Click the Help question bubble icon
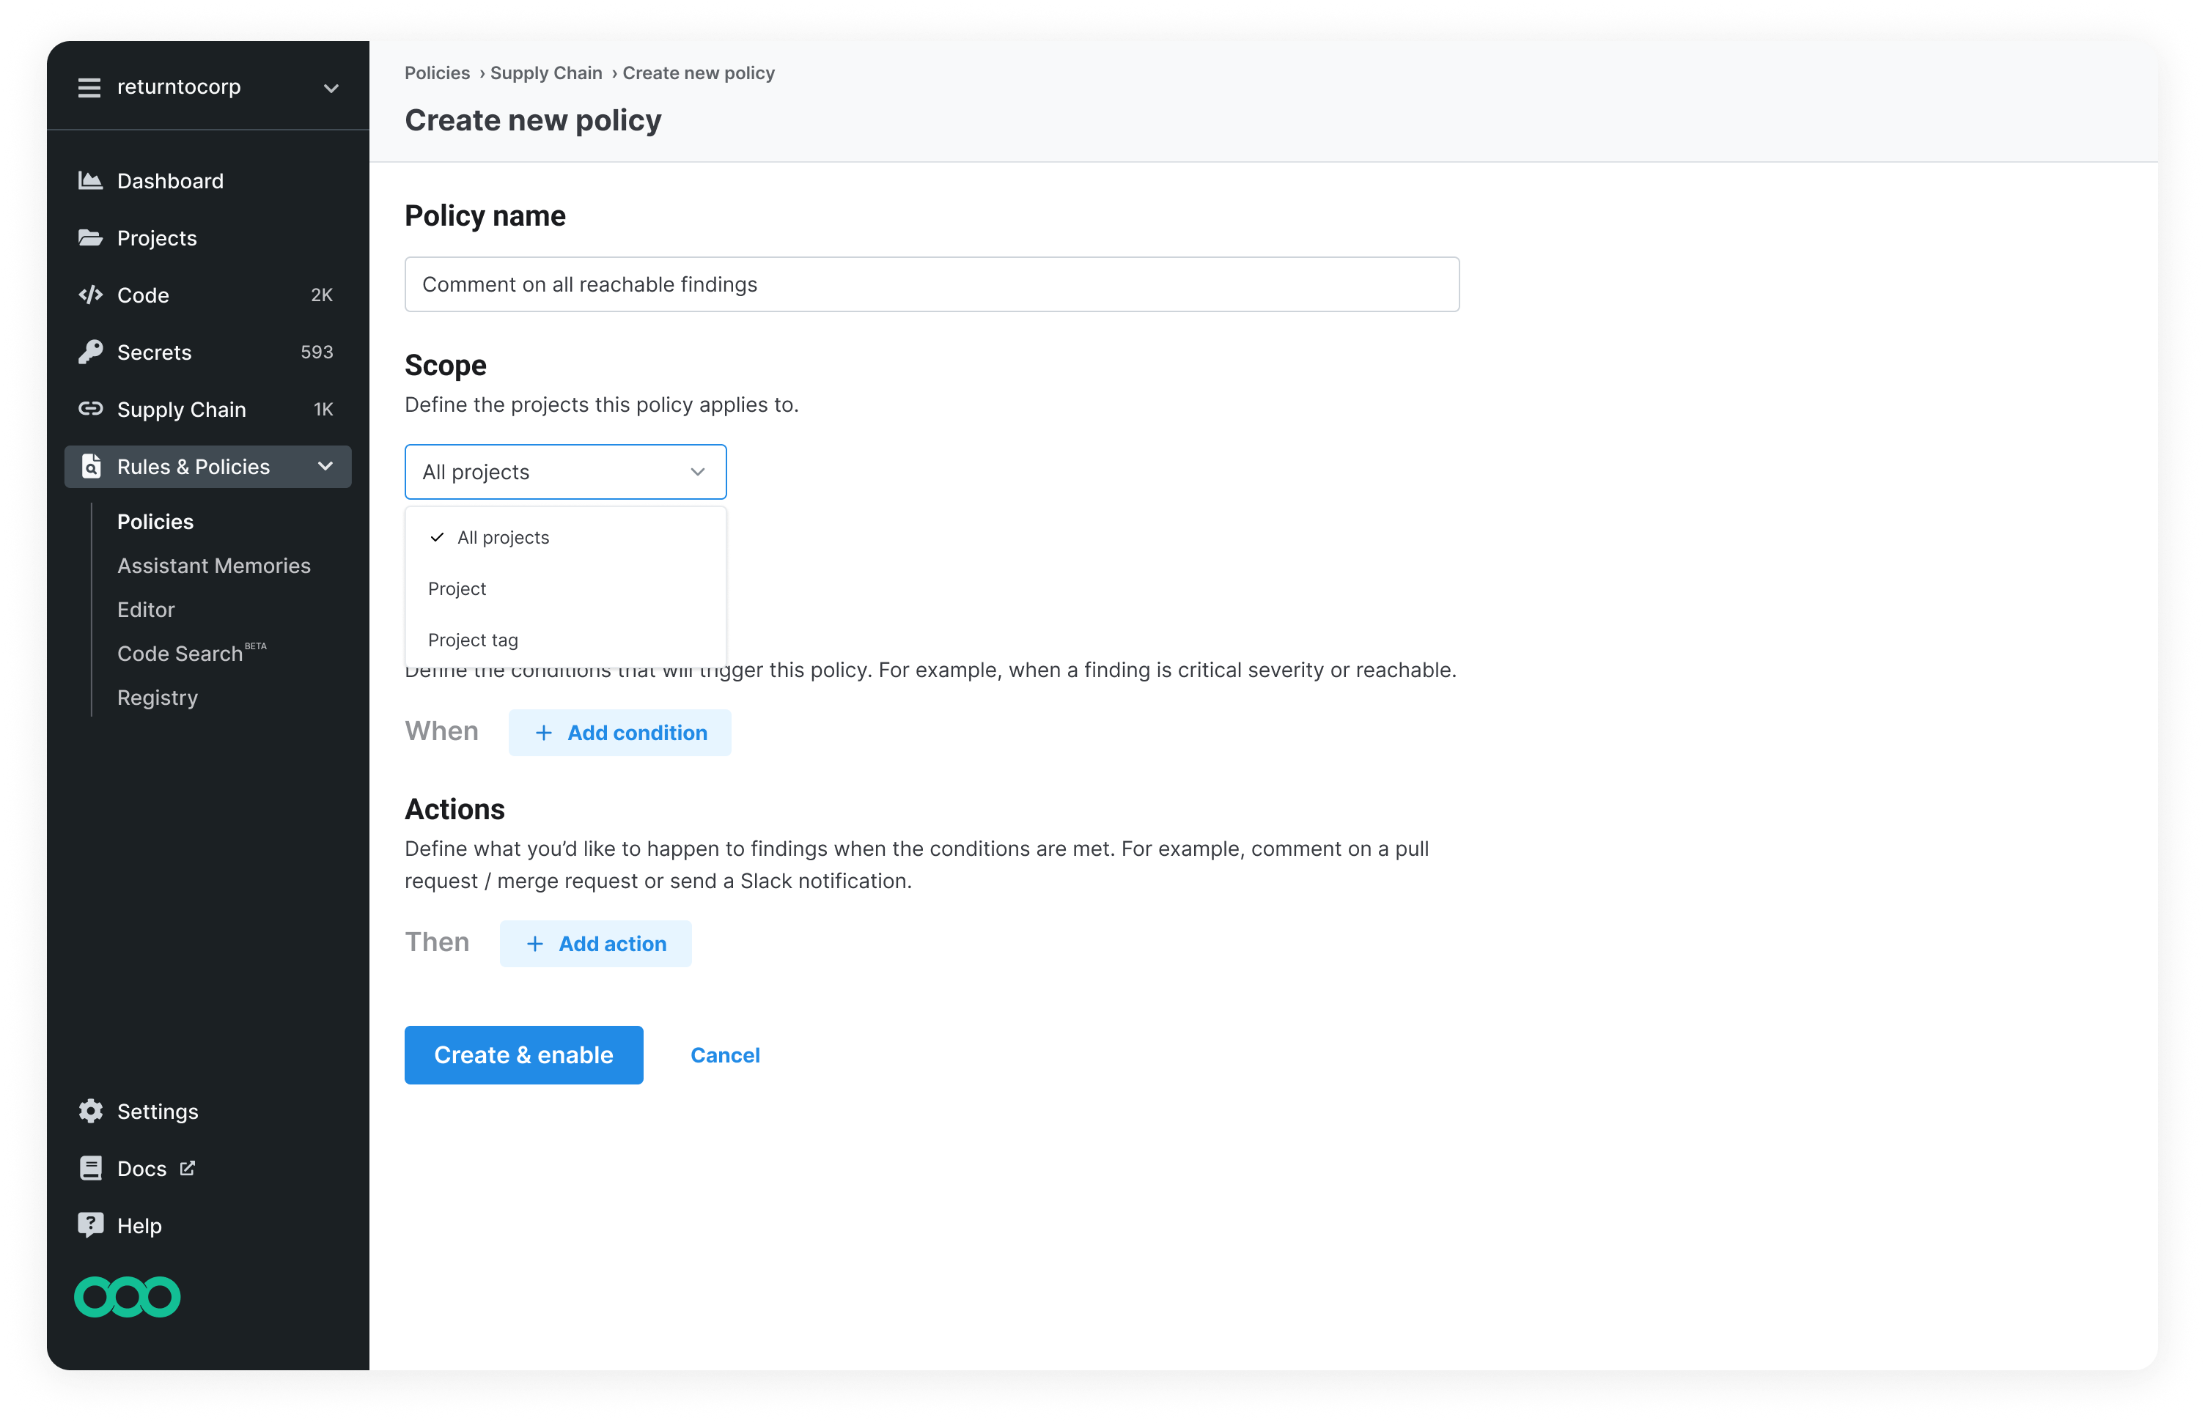The width and height of the screenshot is (2205, 1423). 89,1225
